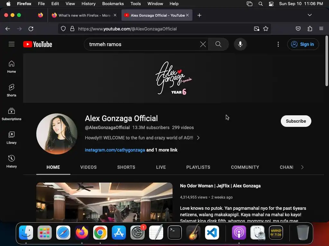Open Podcasts app from the dock
Image resolution: width=329 pixels, height=246 pixels.
pos(239,233)
